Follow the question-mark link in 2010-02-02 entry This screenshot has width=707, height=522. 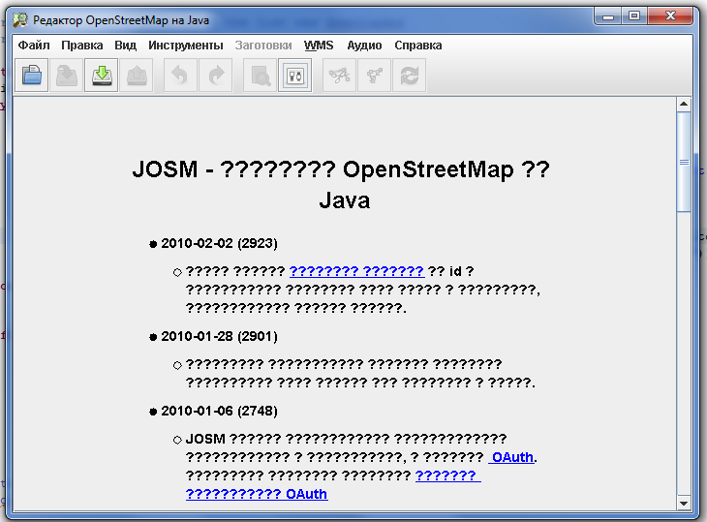(356, 271)
